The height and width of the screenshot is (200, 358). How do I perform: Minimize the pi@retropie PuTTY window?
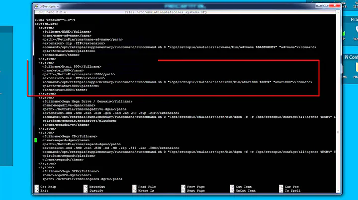click(x=319, y=5)
